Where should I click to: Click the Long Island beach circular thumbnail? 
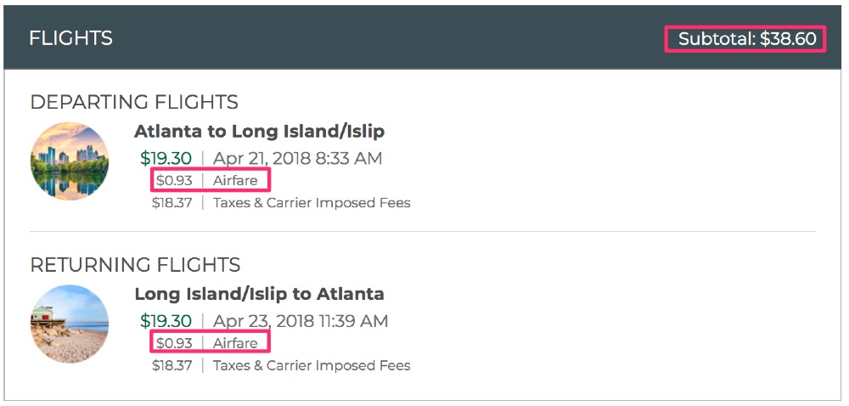(70, 324)
